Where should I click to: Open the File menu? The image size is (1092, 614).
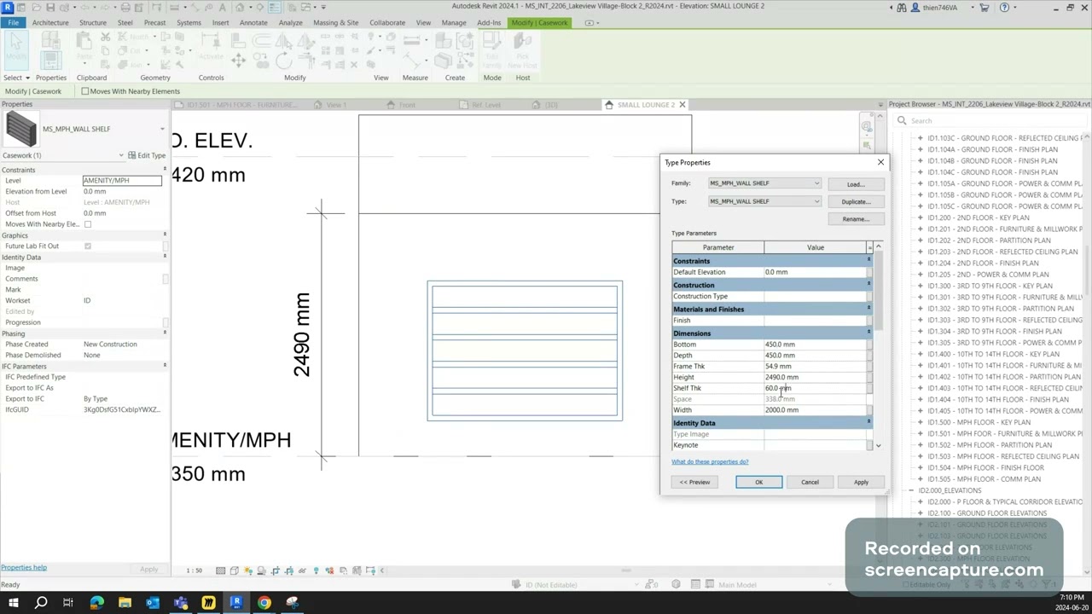tap(14, 22)
